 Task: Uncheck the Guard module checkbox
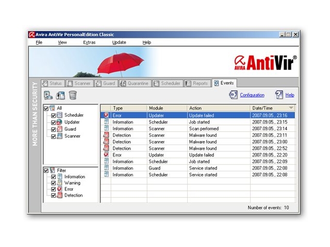tap(53, 129)
